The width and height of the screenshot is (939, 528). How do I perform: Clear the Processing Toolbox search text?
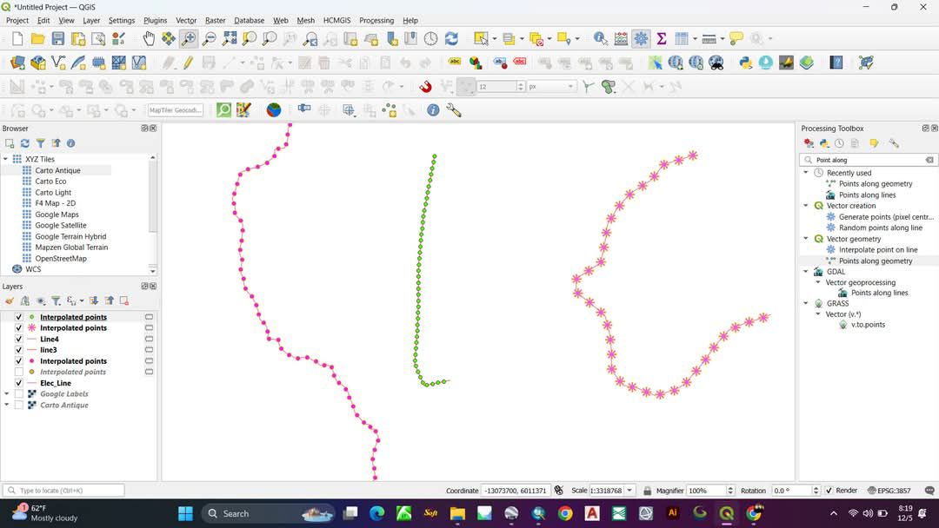929,161
